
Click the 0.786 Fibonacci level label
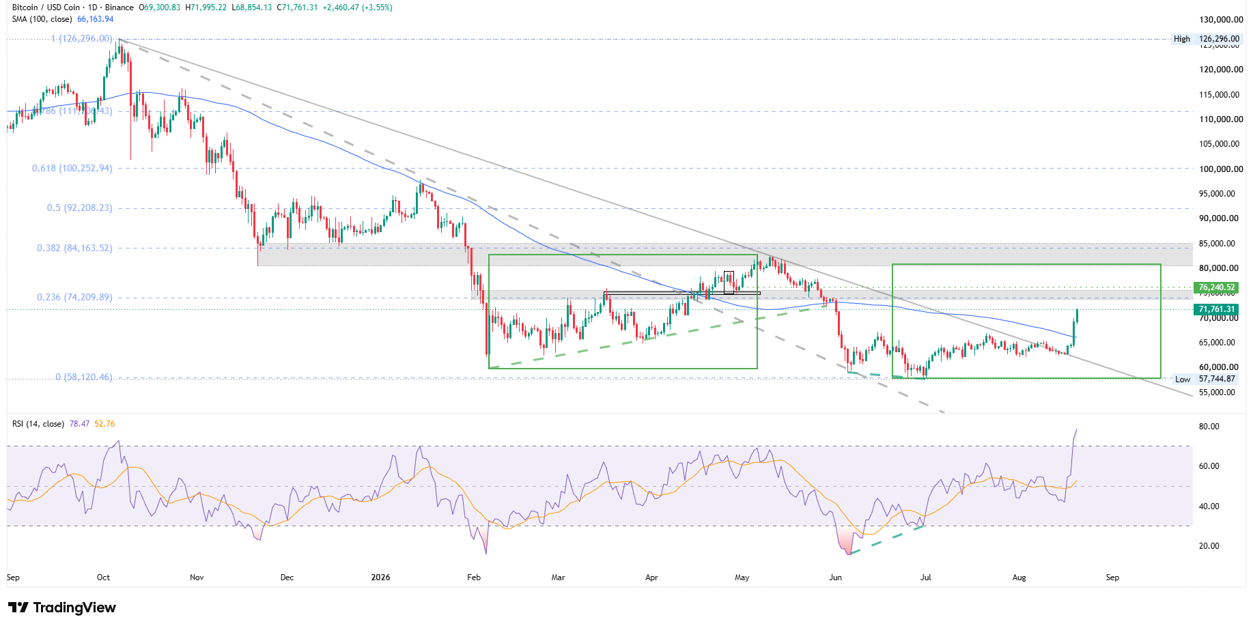[x=71, y=111]
